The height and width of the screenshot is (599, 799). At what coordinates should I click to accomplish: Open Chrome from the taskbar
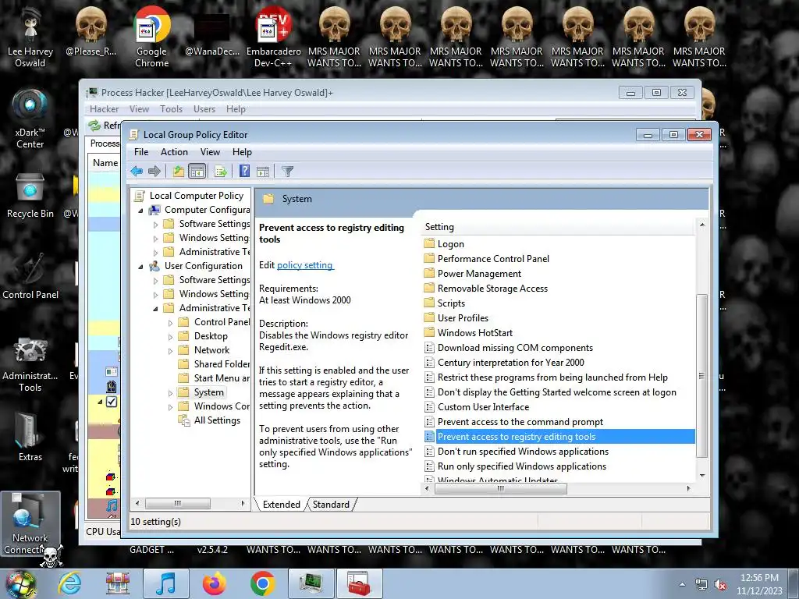point(263,583)
